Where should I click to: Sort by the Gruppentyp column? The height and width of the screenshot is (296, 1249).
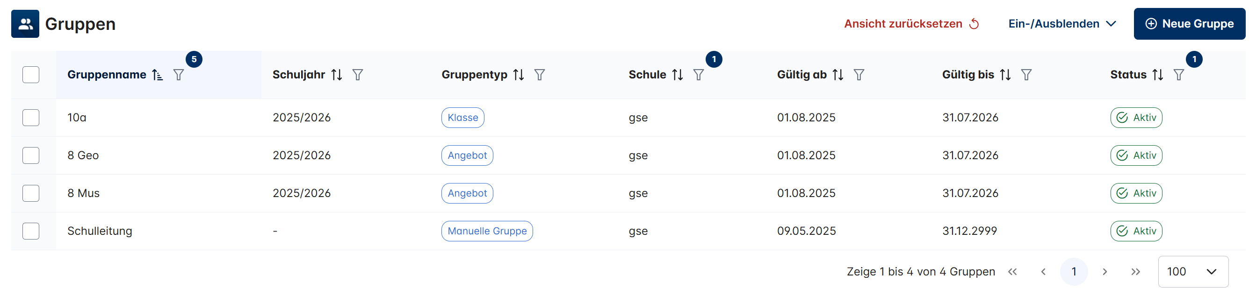tap(518, 75)
